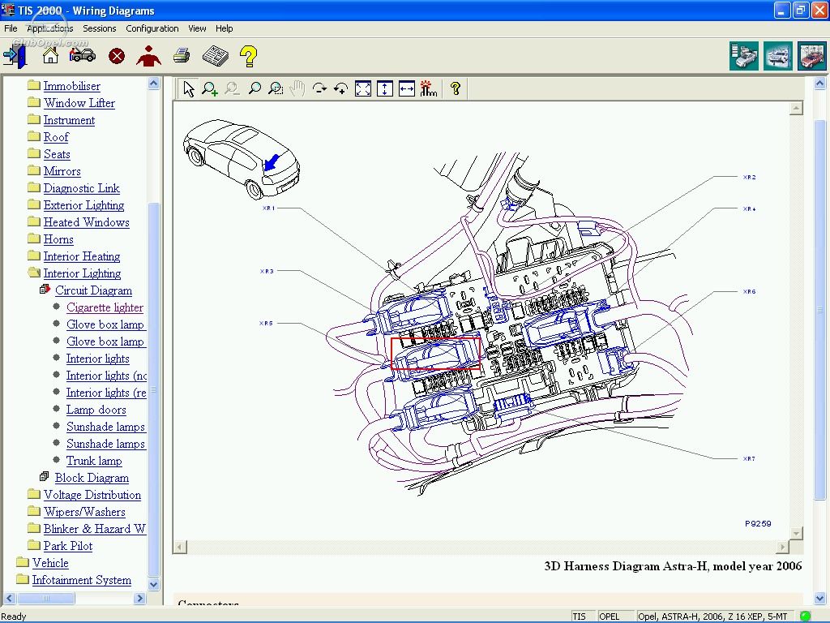The height and width of the screenshot is (623, 830).
Task: Open the second car application icon at top right
Action: [777, 56]
